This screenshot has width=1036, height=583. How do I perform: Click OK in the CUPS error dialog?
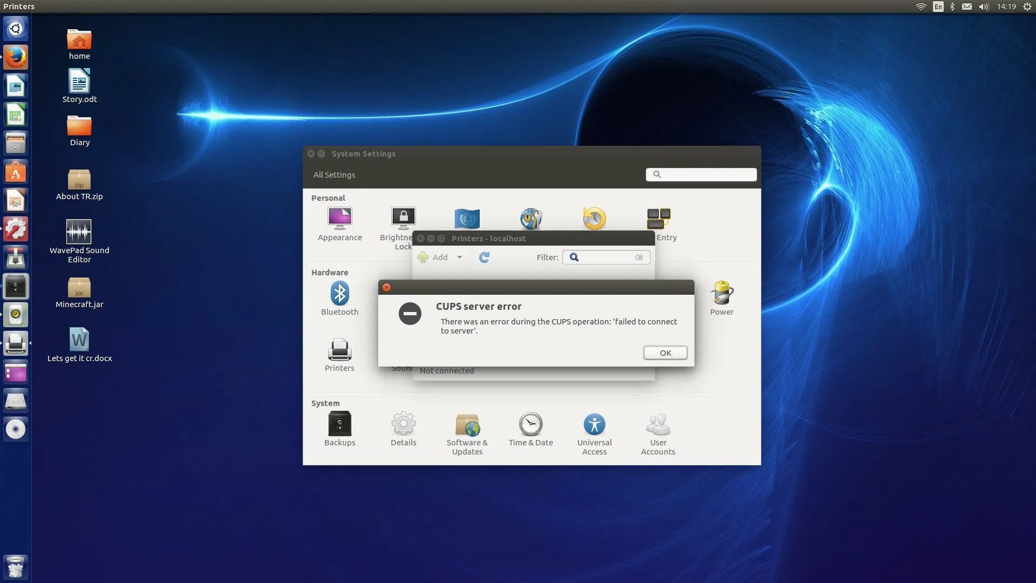665,352
